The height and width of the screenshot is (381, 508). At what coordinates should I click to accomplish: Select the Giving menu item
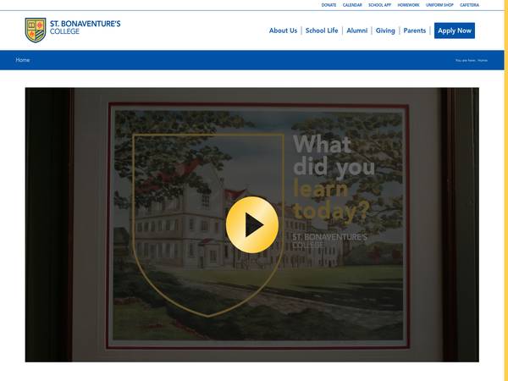point(385,30)
